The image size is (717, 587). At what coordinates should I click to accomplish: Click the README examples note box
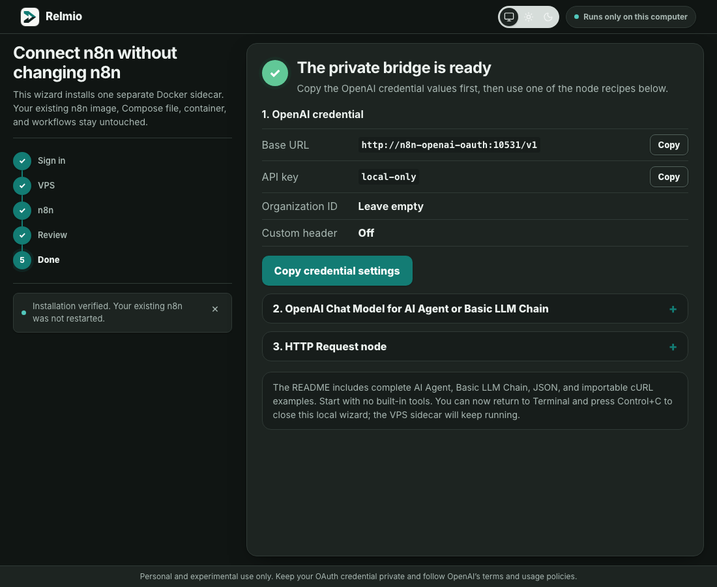click(x=475, y=400)
